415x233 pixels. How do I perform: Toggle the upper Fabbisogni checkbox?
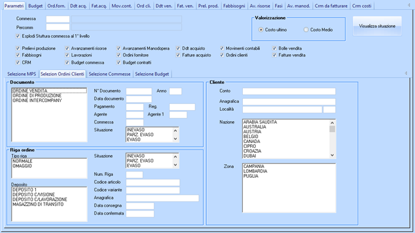click(x=18, y=55)
